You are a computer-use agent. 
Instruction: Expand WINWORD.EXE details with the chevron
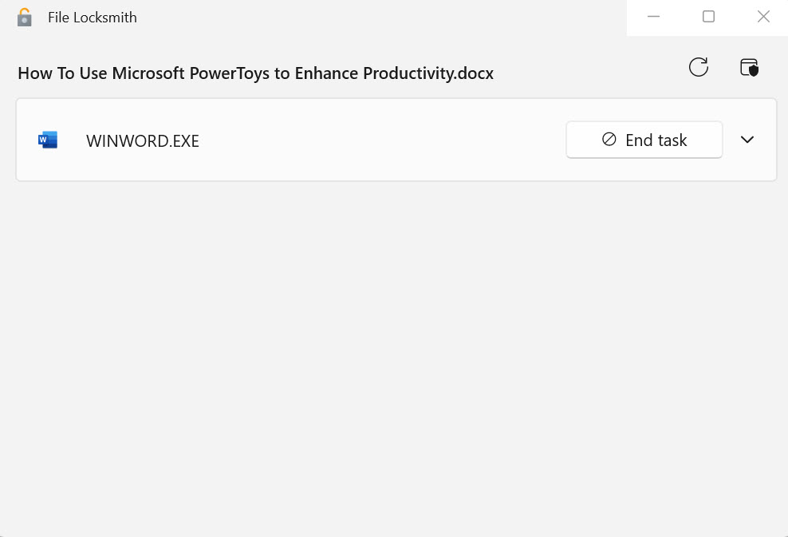pyautogui.click(x=747, y=140)
